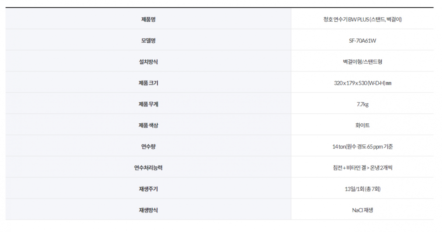Screen dimensions: 442x232
Task: Click the 모델명 label cell
Action: 148,41
